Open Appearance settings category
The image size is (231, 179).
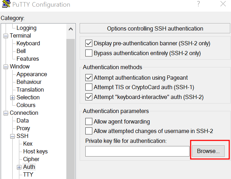(x=32, y=74)
